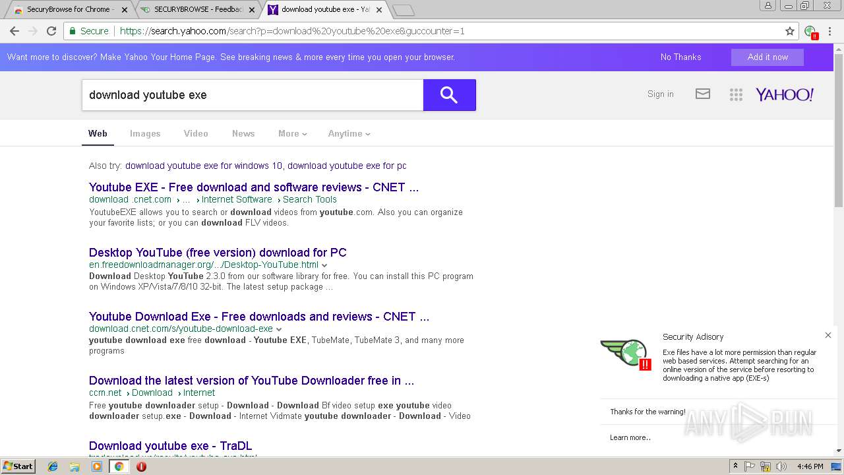Open the Chrome three-dot menu
844x475 pixels.
[829, 31]
